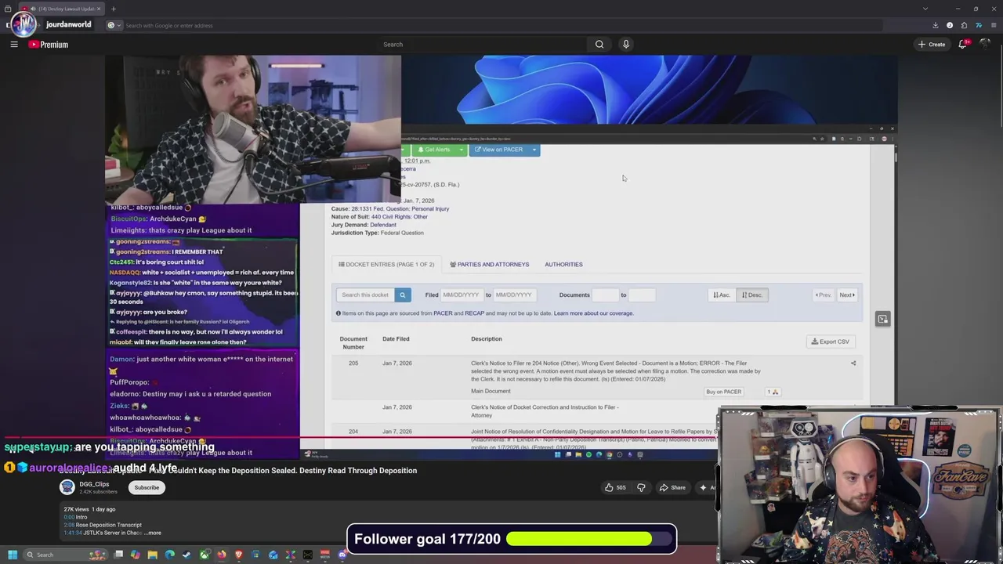The width and height of the screenshot is (1003, 564).
Task: Toggle ascending sort Asc. button
Action: (721, 295)
